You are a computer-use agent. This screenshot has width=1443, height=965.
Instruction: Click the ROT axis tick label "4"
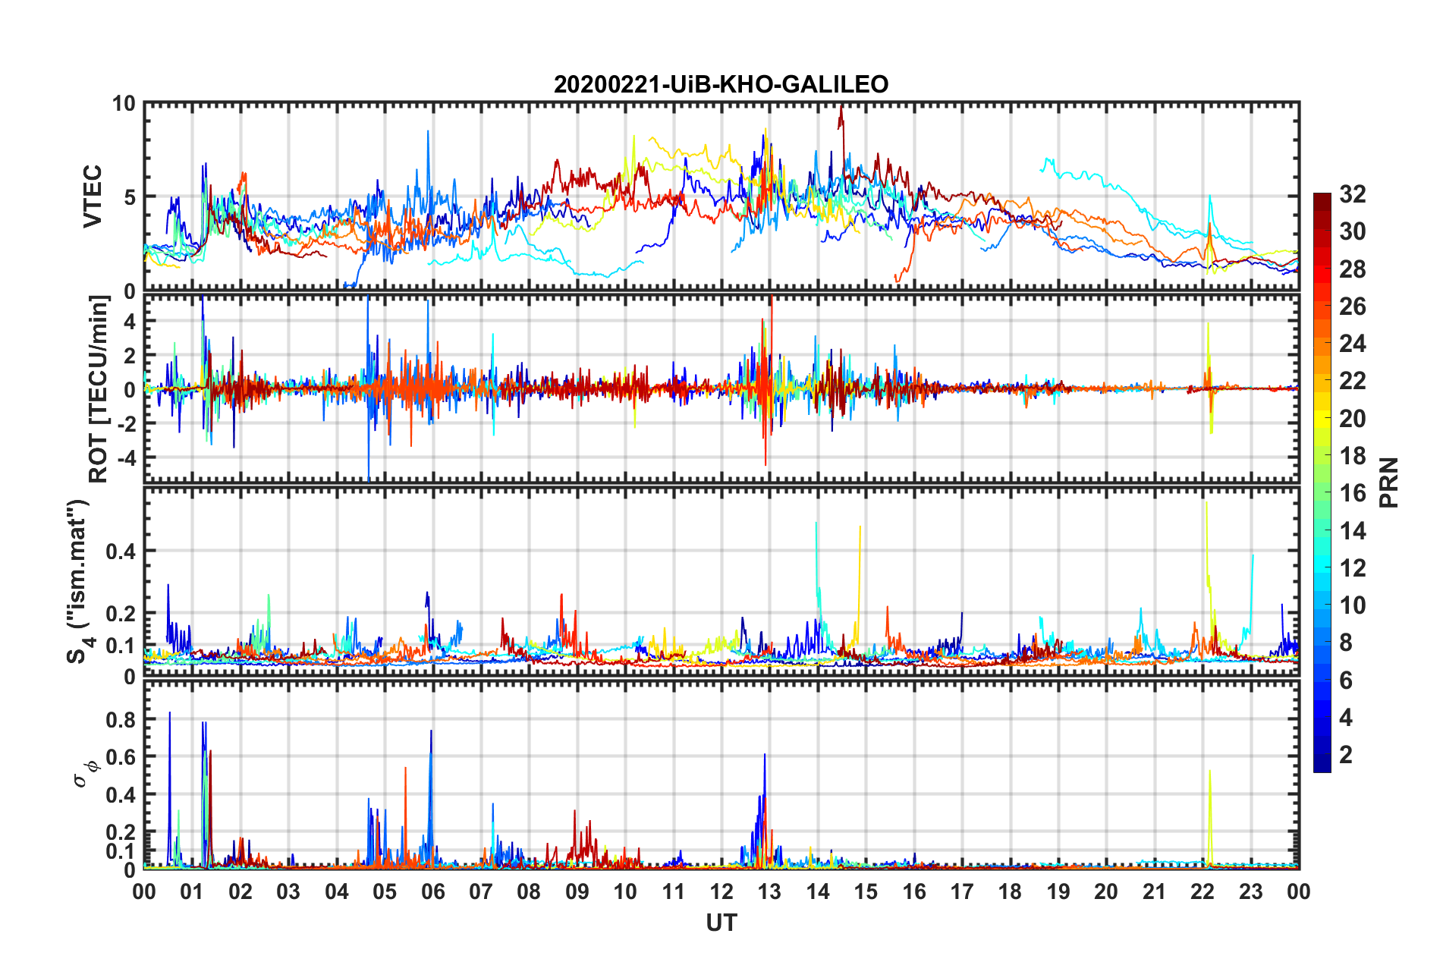(130, 322)
